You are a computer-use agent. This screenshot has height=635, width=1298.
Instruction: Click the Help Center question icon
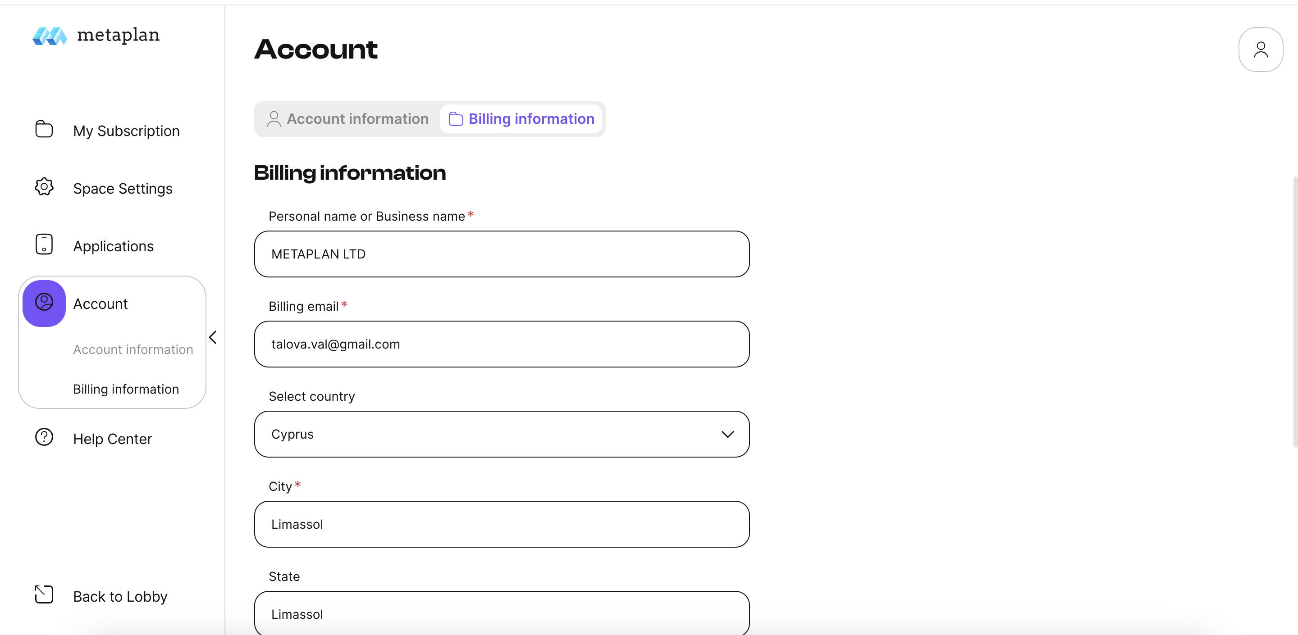pos(44,437)
